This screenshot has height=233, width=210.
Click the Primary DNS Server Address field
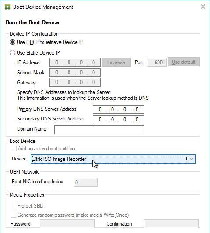[x=118, y=109]
